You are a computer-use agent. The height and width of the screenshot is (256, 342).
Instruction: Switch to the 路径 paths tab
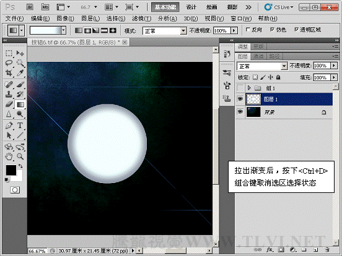(274, 57)
